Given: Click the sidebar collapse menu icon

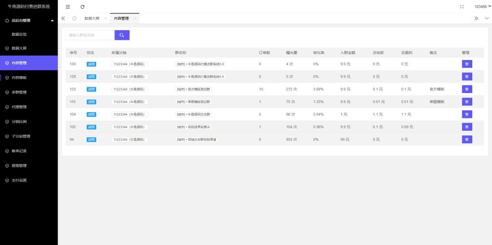Looking at the screenshot, I should point(68,7).
